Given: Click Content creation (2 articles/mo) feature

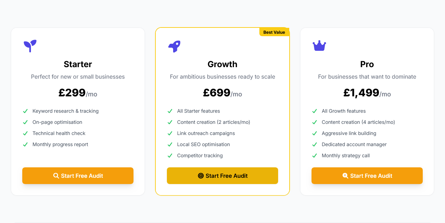Looking at the screenshot, I should pyautogui.click(x=213, y=122).
